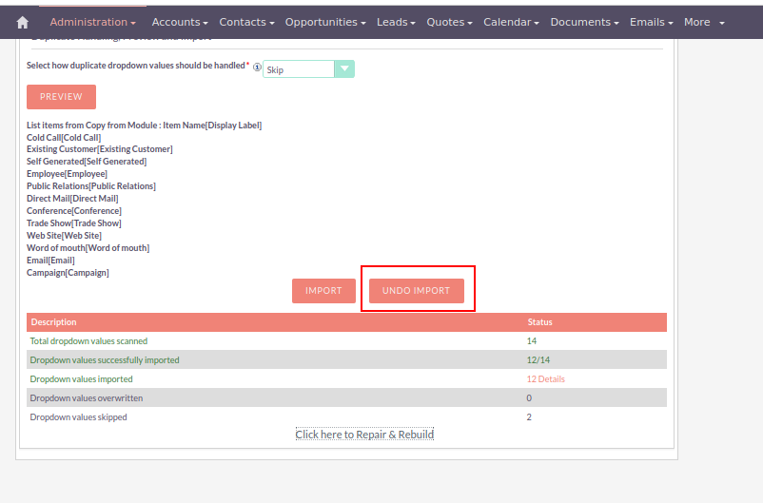Click the home icon in navbar
The width and height of the screenshot is (763, 503).
click(23, 22)
